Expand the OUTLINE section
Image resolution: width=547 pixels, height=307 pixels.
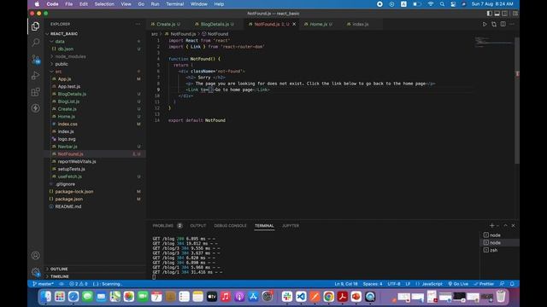pos(59,269)
